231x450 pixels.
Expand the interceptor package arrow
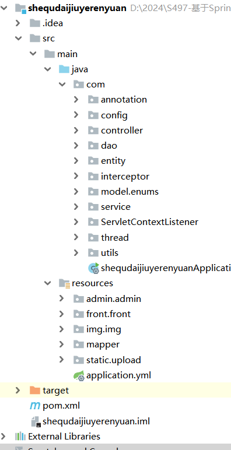point(76,176)
